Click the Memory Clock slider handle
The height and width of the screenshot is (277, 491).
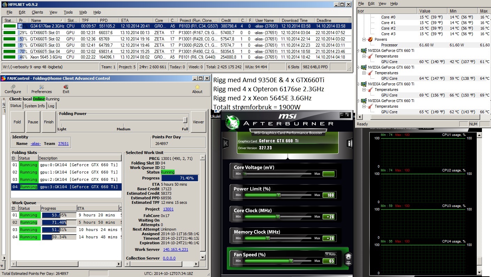pos(268,238)
